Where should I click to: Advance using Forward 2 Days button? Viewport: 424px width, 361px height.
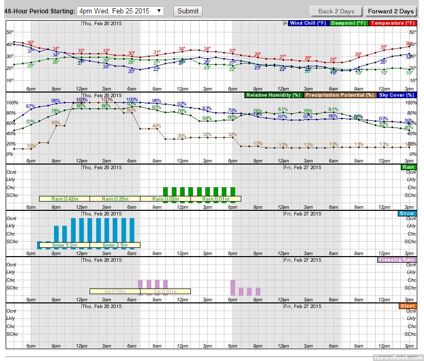pyautogui.click(x=391, y=11)
